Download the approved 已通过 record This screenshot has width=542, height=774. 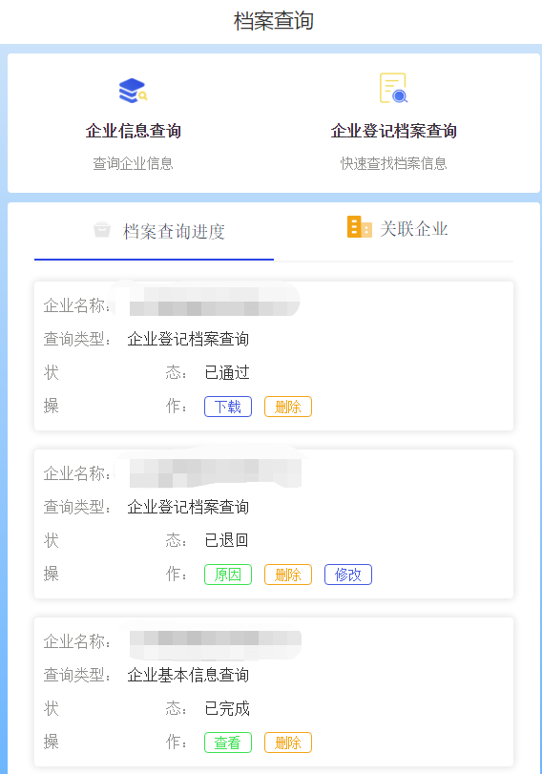[228, 407]
